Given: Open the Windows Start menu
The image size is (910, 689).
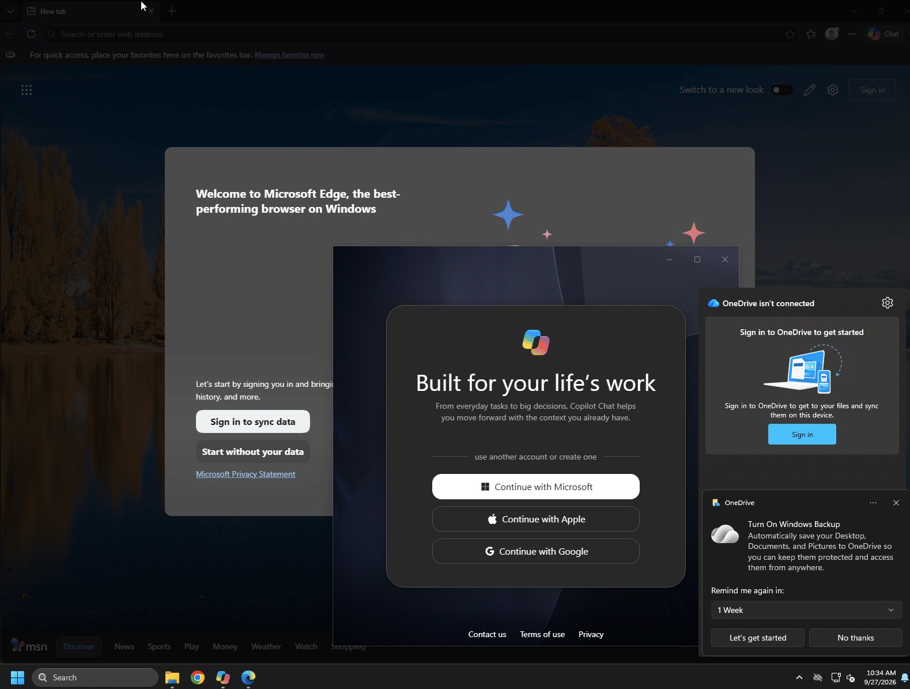Looking at the screenshot, I should coord(17,677).
